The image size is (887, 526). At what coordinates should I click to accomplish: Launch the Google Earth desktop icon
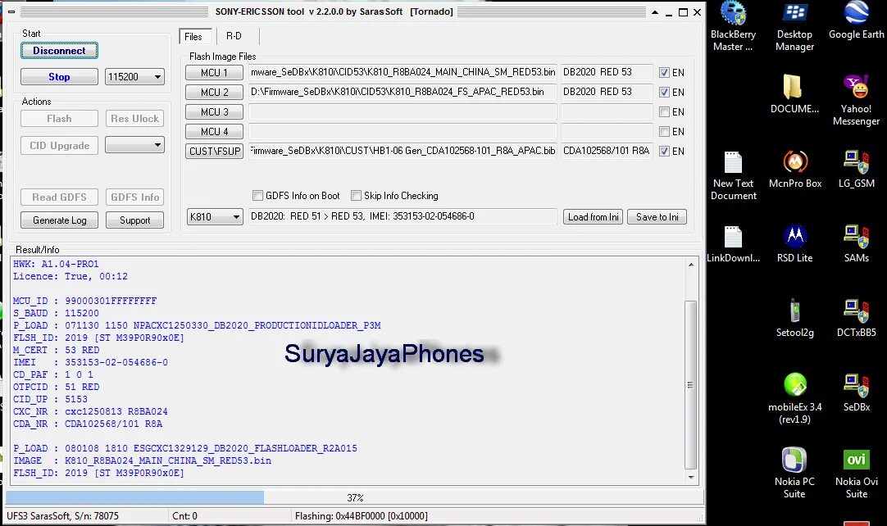(x=857, y=14)
